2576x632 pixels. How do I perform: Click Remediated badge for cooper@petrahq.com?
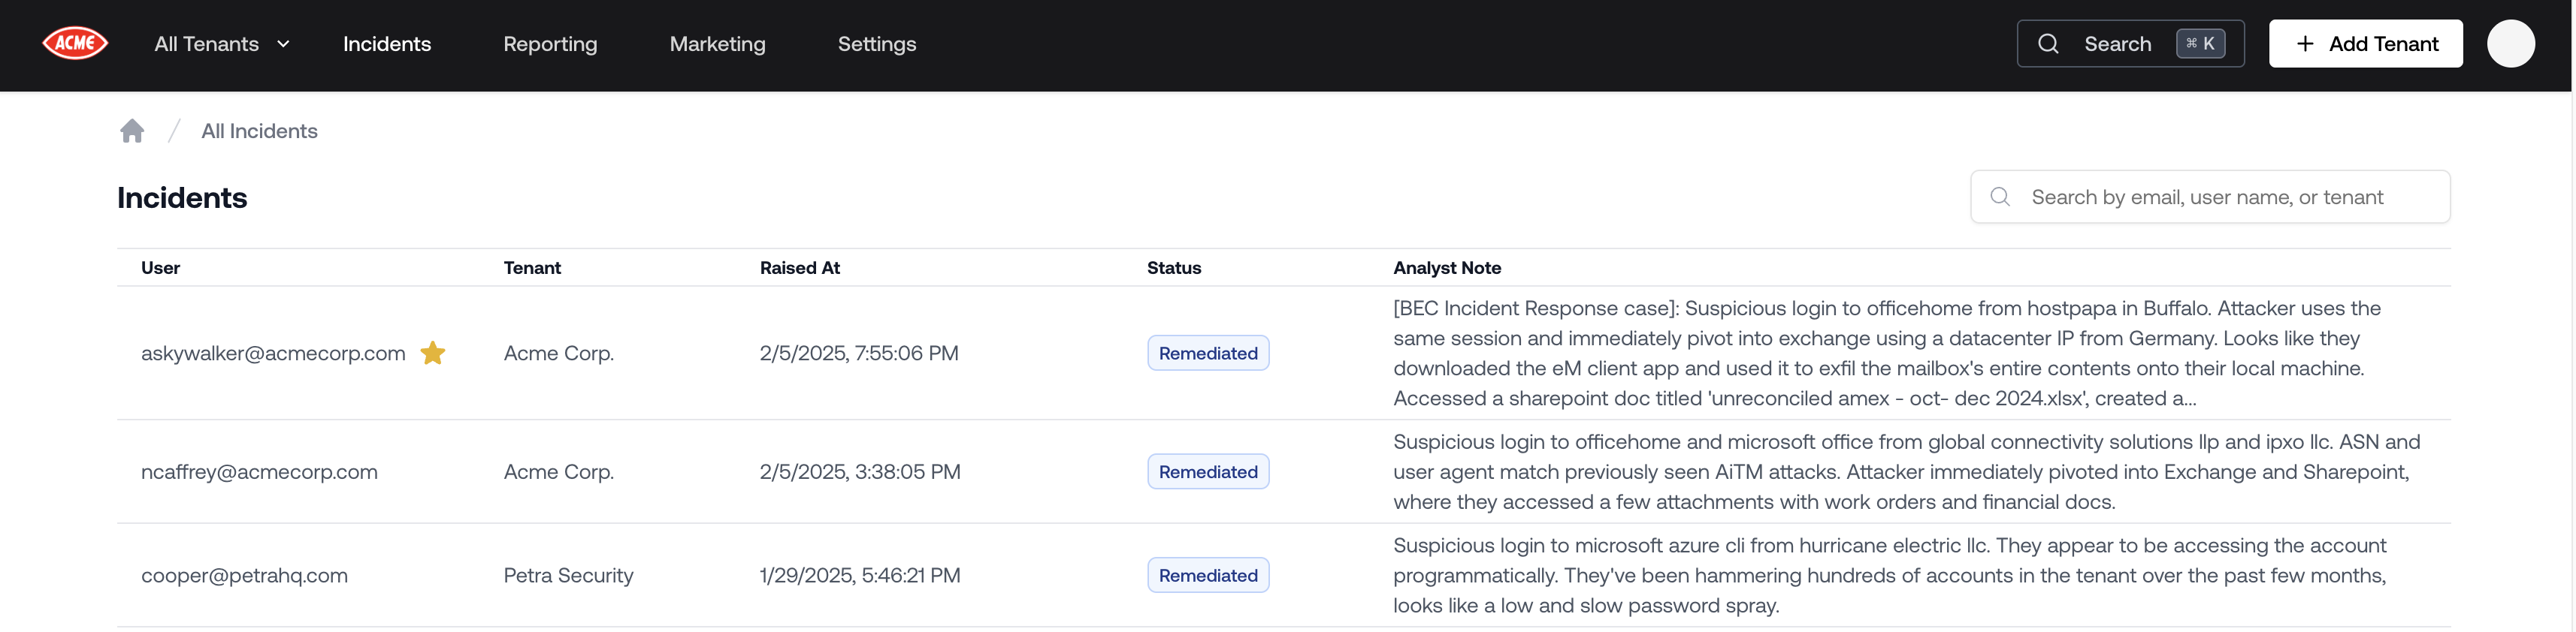click(x=1207, y=575)
